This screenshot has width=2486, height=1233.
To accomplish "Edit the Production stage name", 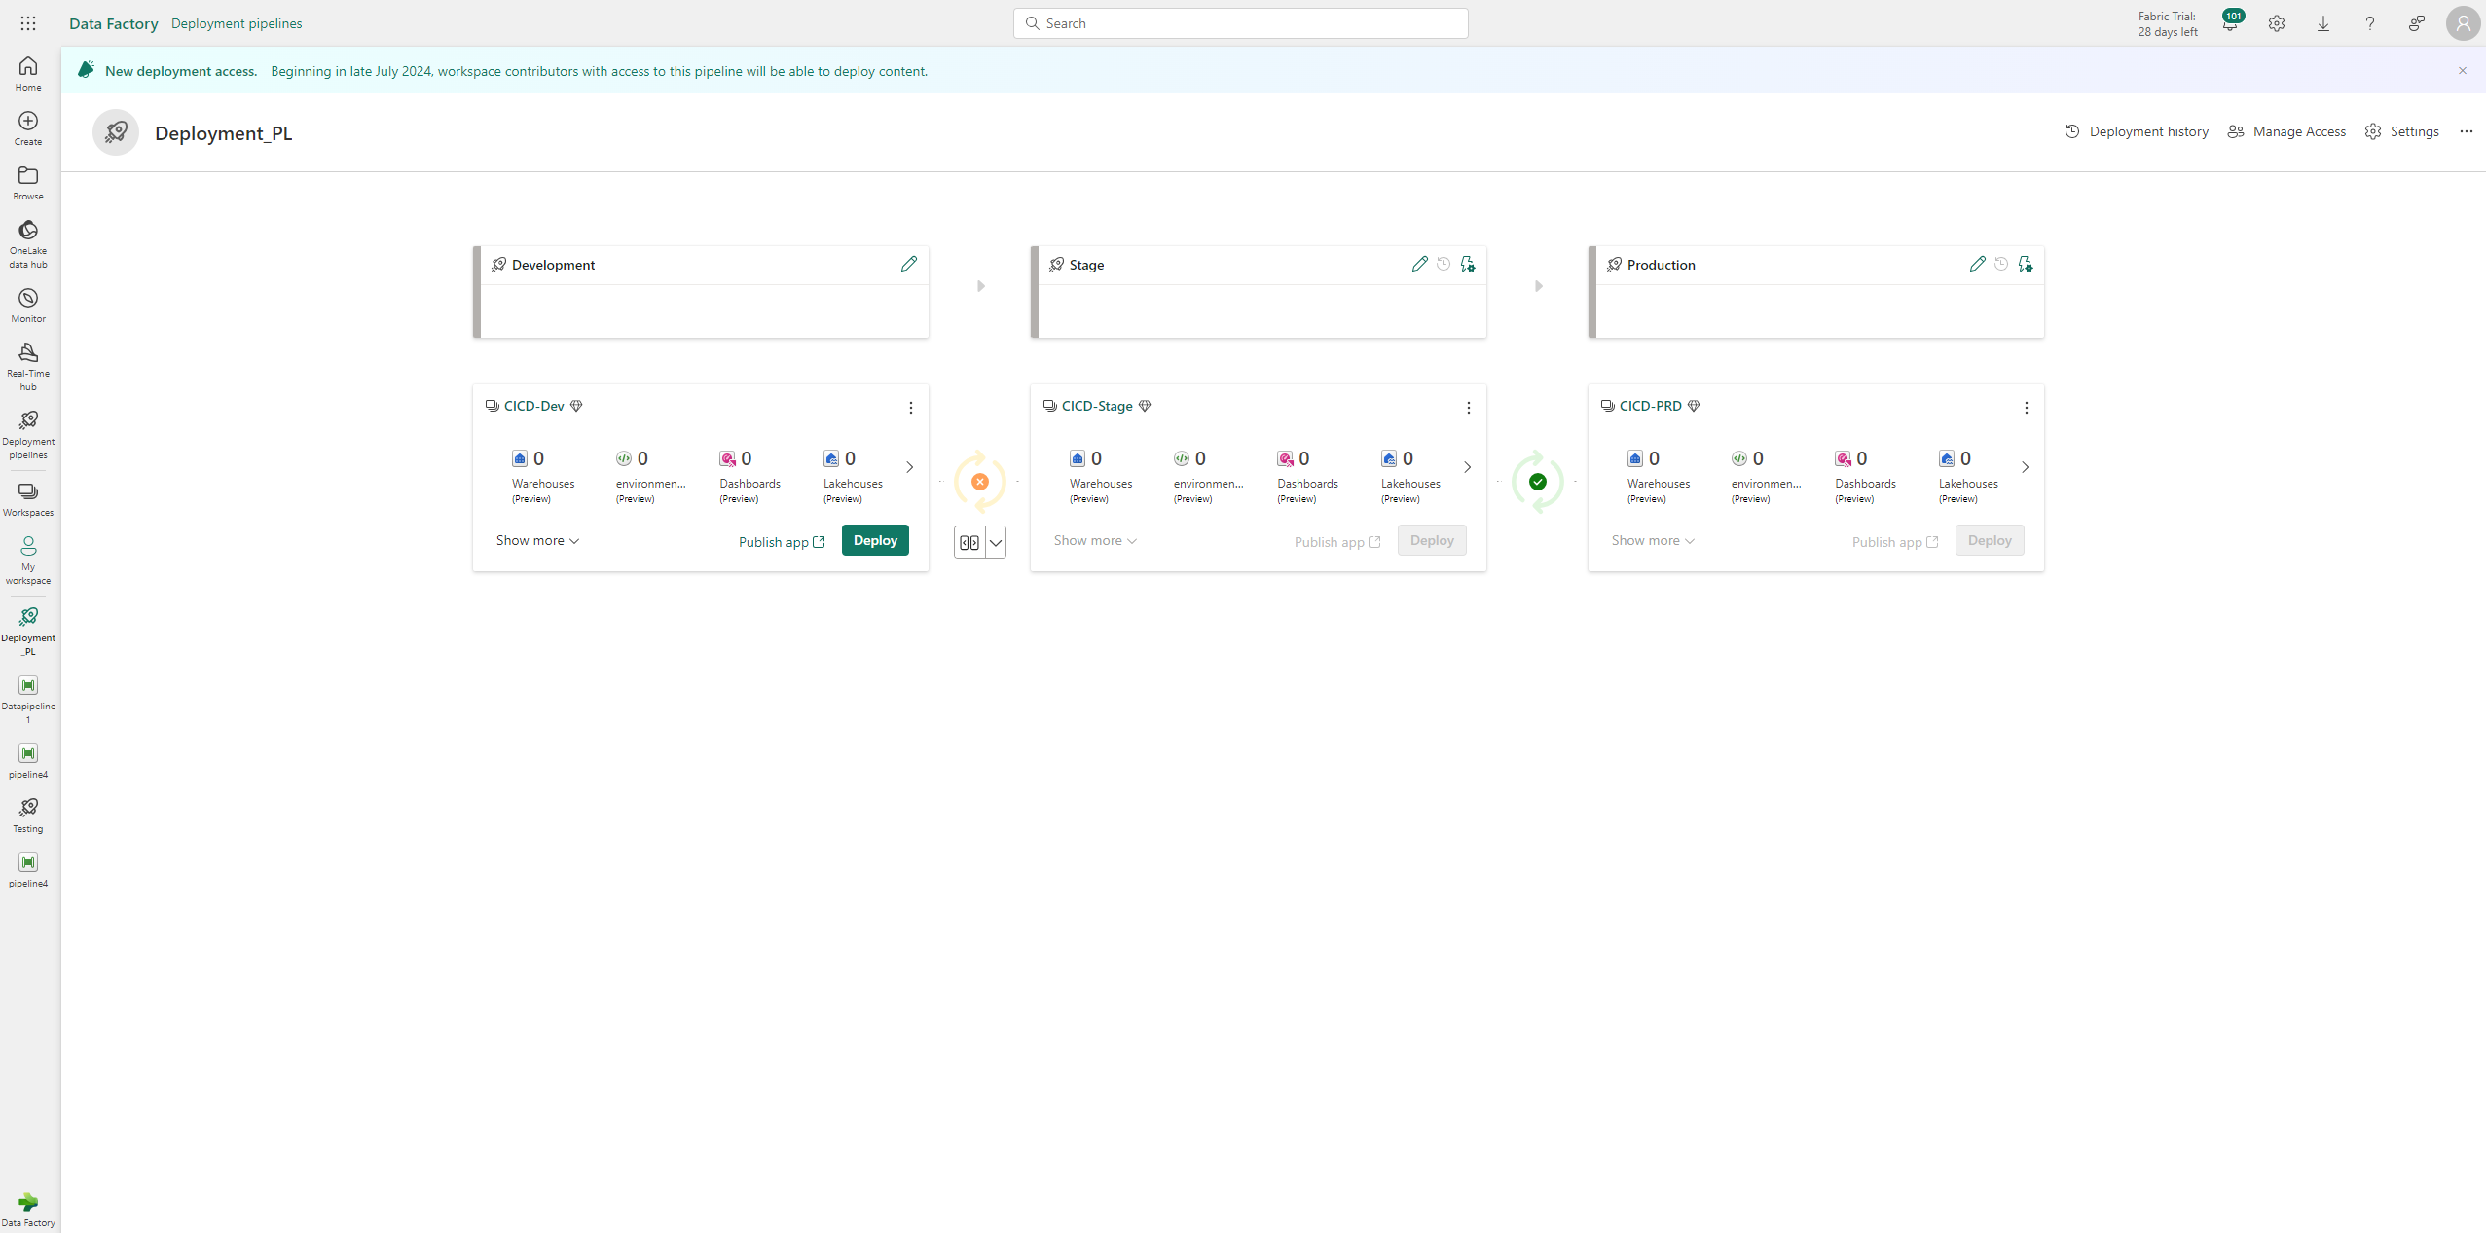I will coord(1978,264).
